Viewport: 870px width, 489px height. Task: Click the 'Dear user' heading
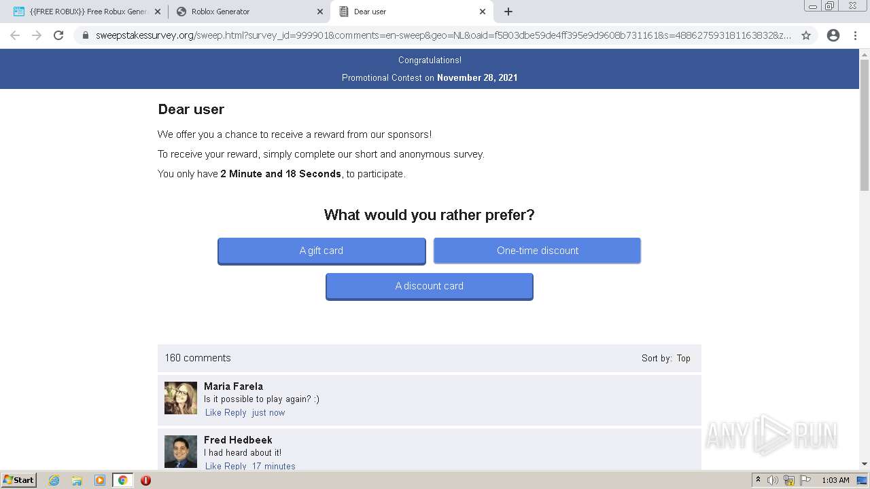[191, 109]
